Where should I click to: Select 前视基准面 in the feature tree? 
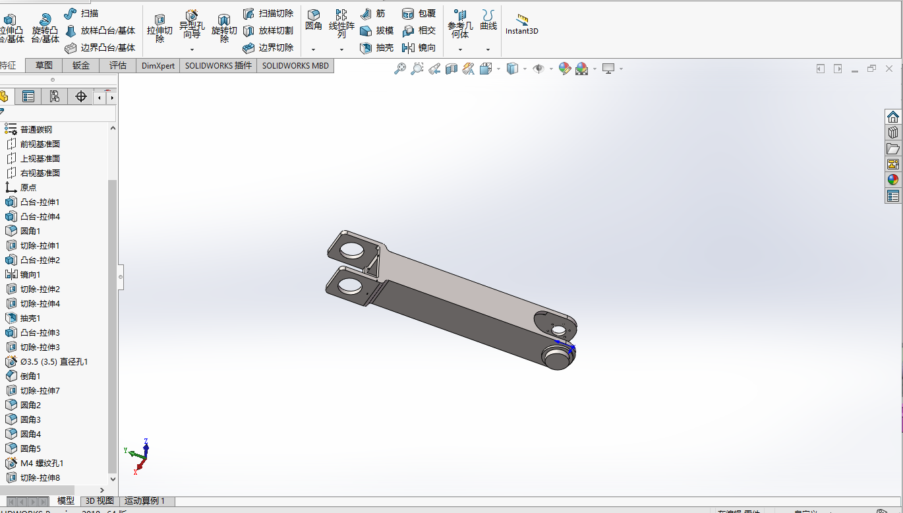tap(40, 144)
